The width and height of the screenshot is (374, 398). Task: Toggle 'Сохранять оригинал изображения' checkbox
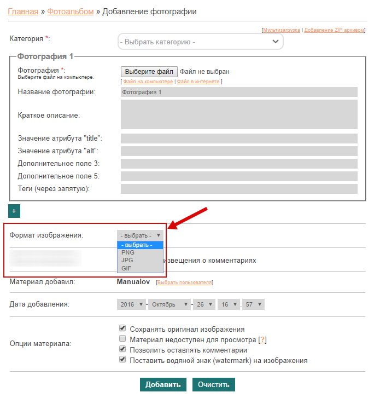(x=122, y=329)
